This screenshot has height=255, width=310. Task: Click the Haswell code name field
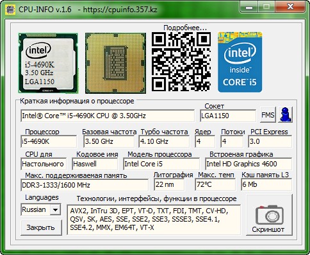(x=95, y=164)
